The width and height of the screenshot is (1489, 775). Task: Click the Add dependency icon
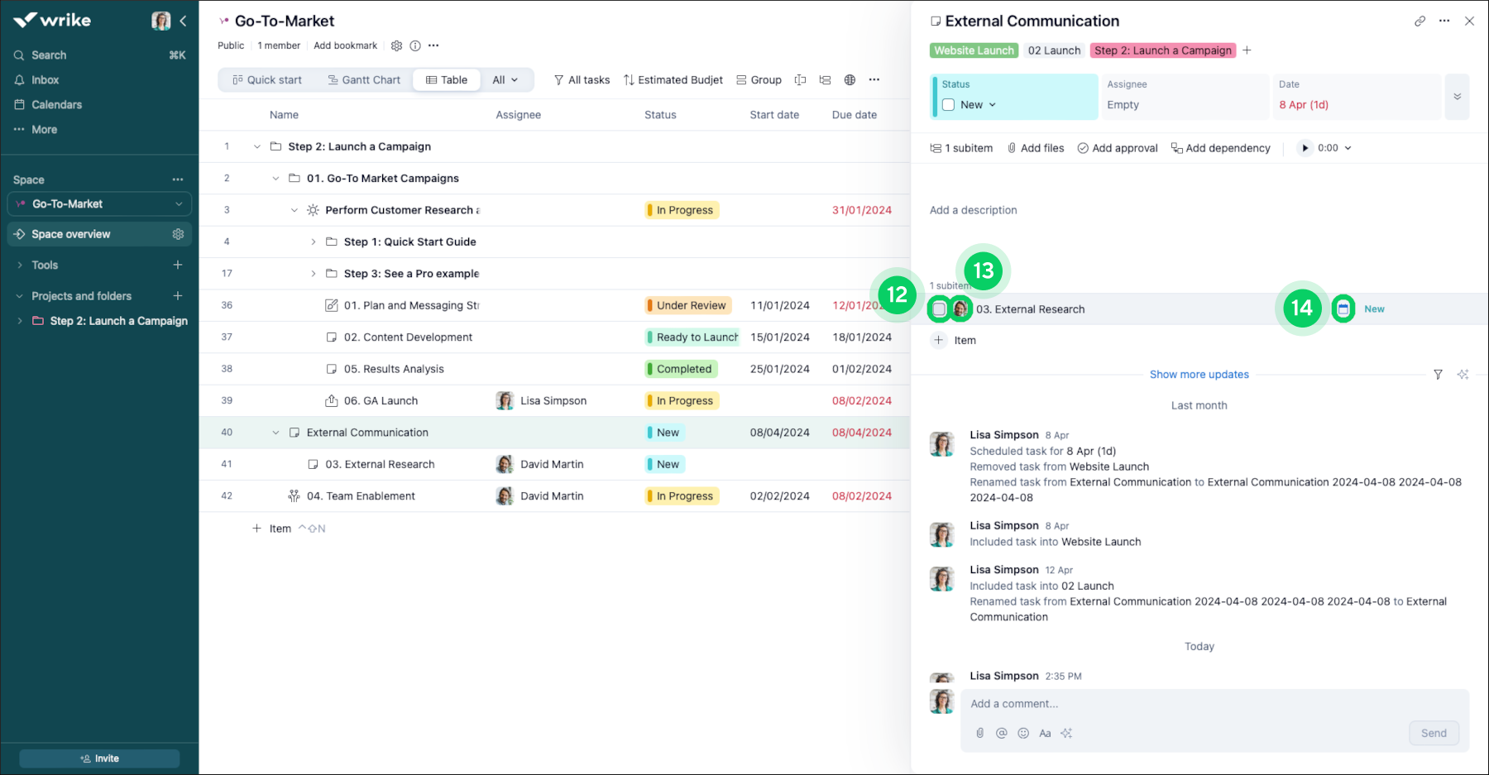point(1176,148)
